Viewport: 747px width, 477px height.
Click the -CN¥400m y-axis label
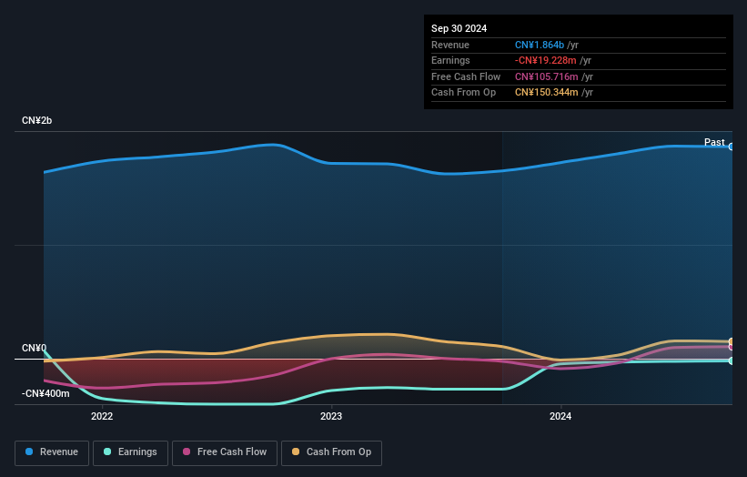pos(45,393)
